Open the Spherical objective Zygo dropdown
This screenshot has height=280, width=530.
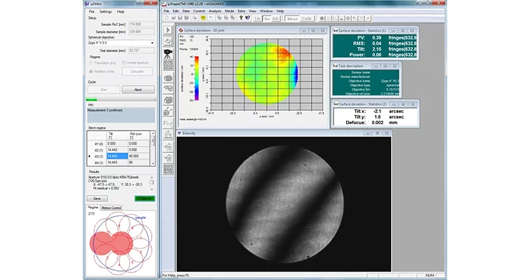click(x=121, y=43)
